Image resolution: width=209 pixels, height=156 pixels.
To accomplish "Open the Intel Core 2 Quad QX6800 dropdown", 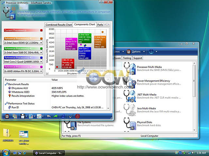I will (23, 62).
